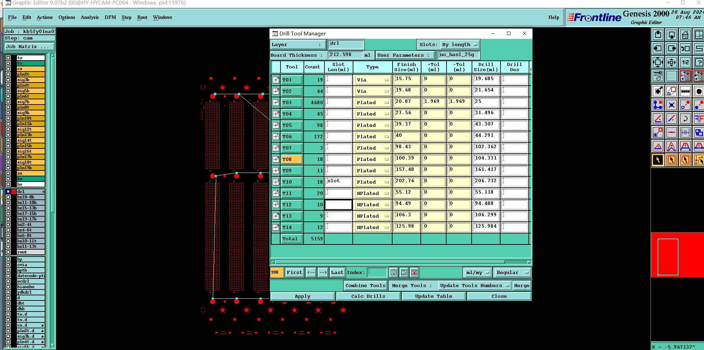Select the connected blue nodes tool
Image resolution: width=704 pixels, height=350 pixels.
(658, 105)
